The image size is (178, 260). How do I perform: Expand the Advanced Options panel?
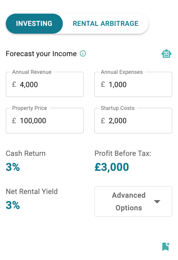pyautogui.click(x=133, y=201)
